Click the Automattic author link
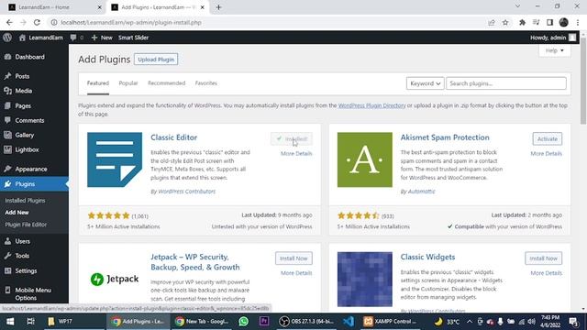Viewport: 587px width, 330px height. point(421,192)
